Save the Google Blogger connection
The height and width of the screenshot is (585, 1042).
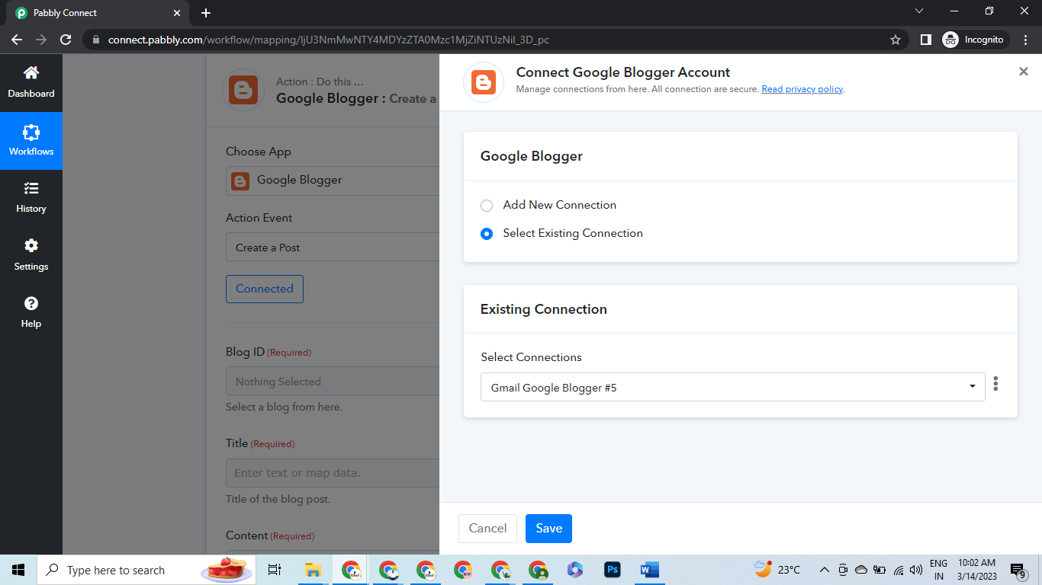(x=548, y=529)
